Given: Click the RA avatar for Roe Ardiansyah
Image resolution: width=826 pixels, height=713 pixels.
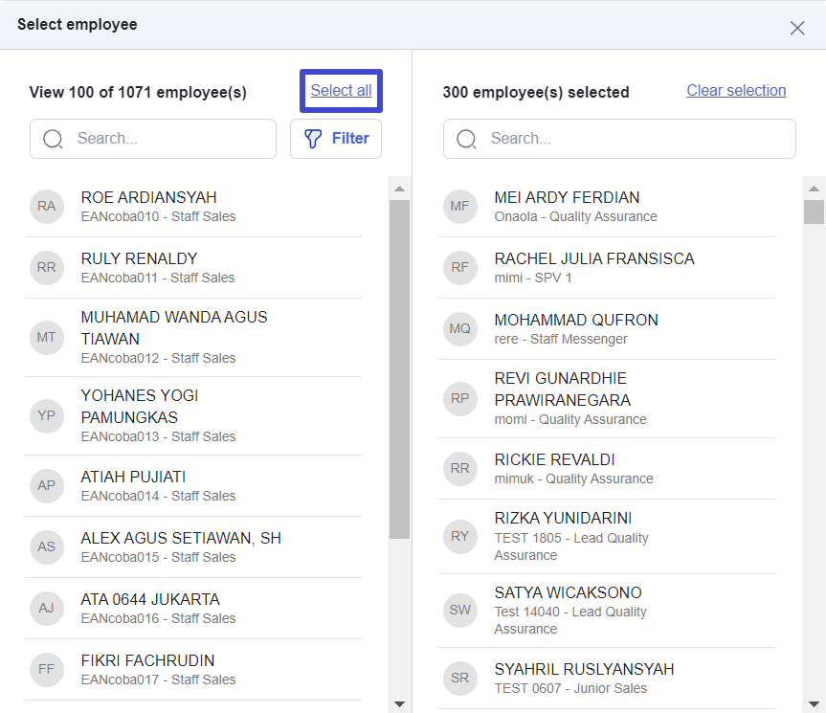Looking at the screenshot, I should tap(47, 206).
